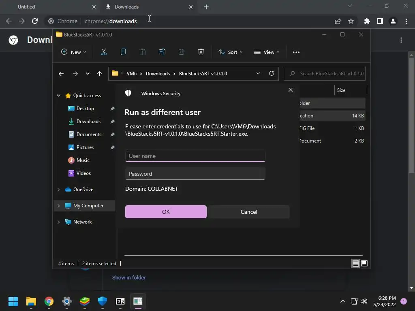Open 7-Zip from the taskbar
The image size is (415, 311).
click(x=120, y=301)
